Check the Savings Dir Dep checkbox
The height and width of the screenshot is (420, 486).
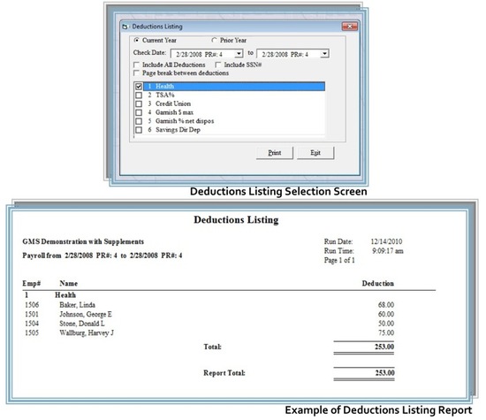(x=139, y=130)
